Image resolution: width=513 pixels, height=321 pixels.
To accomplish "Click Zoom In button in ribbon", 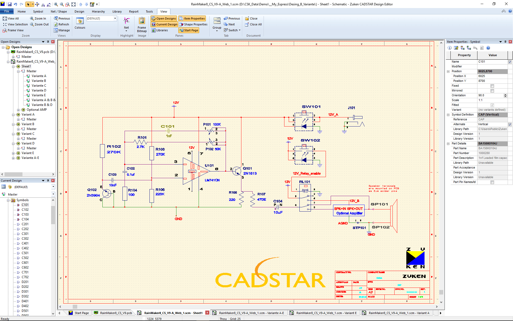I will tap(38, 18).
